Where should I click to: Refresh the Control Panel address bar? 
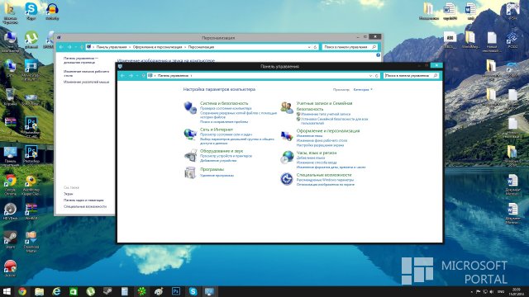point(377,76)
